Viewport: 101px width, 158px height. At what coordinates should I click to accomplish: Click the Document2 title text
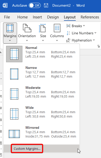(x=62, y=5)
